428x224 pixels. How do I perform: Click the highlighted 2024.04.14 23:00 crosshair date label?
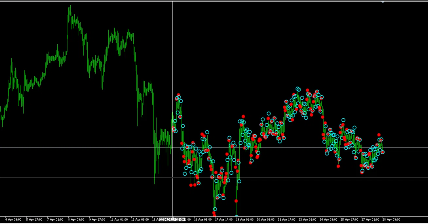tap(172, 219)
